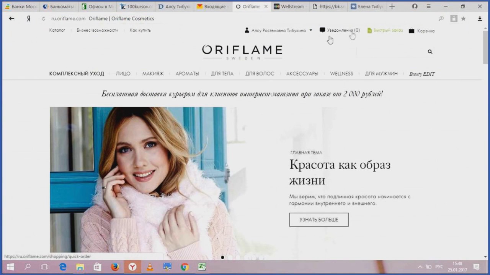Open Windows taskbar search
Viewport: 490px width, 275px height.
28,267
